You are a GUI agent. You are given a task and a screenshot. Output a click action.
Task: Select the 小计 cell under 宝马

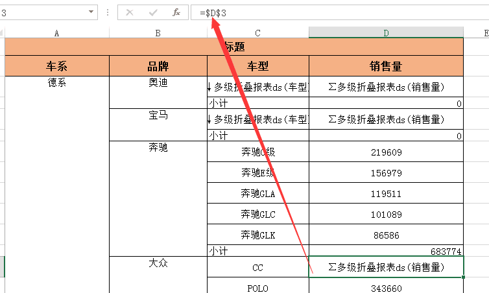tap(258, 135)
